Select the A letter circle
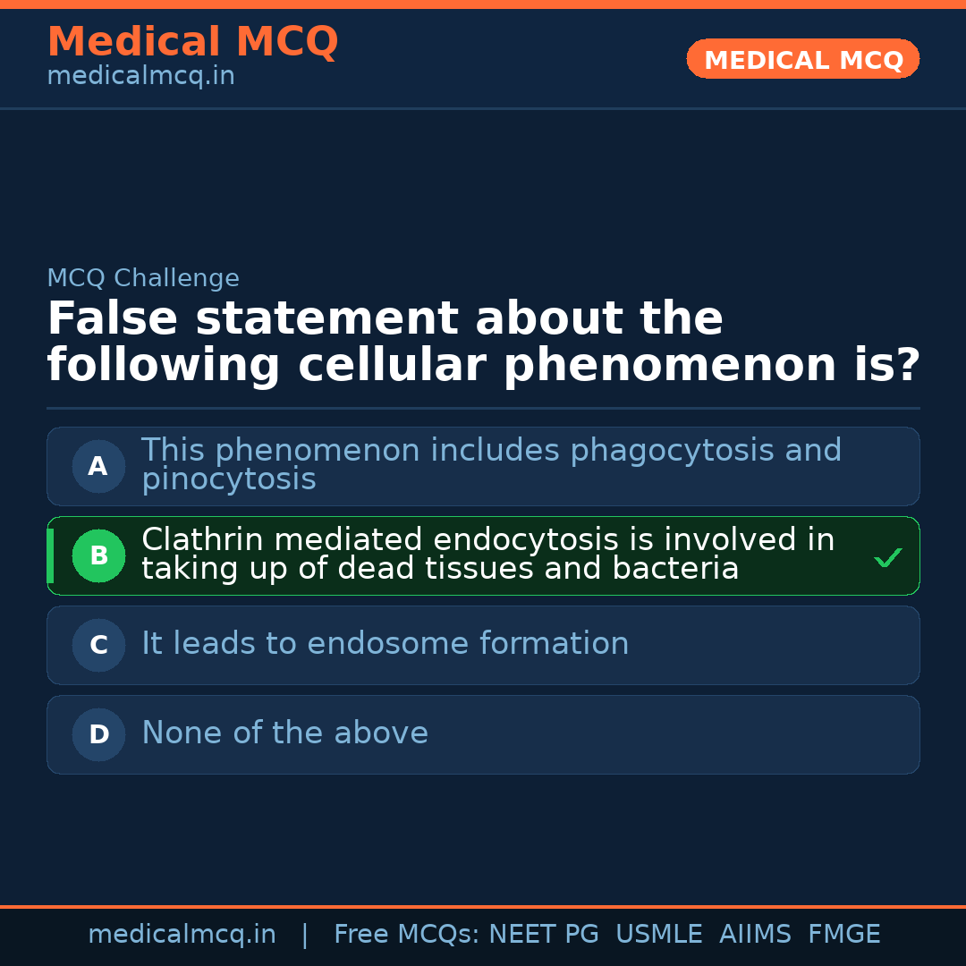 [x=98, y=466]
